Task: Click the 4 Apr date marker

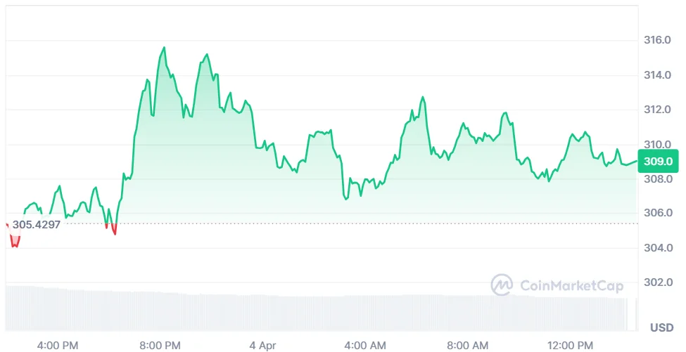Action: click(262, 345)
